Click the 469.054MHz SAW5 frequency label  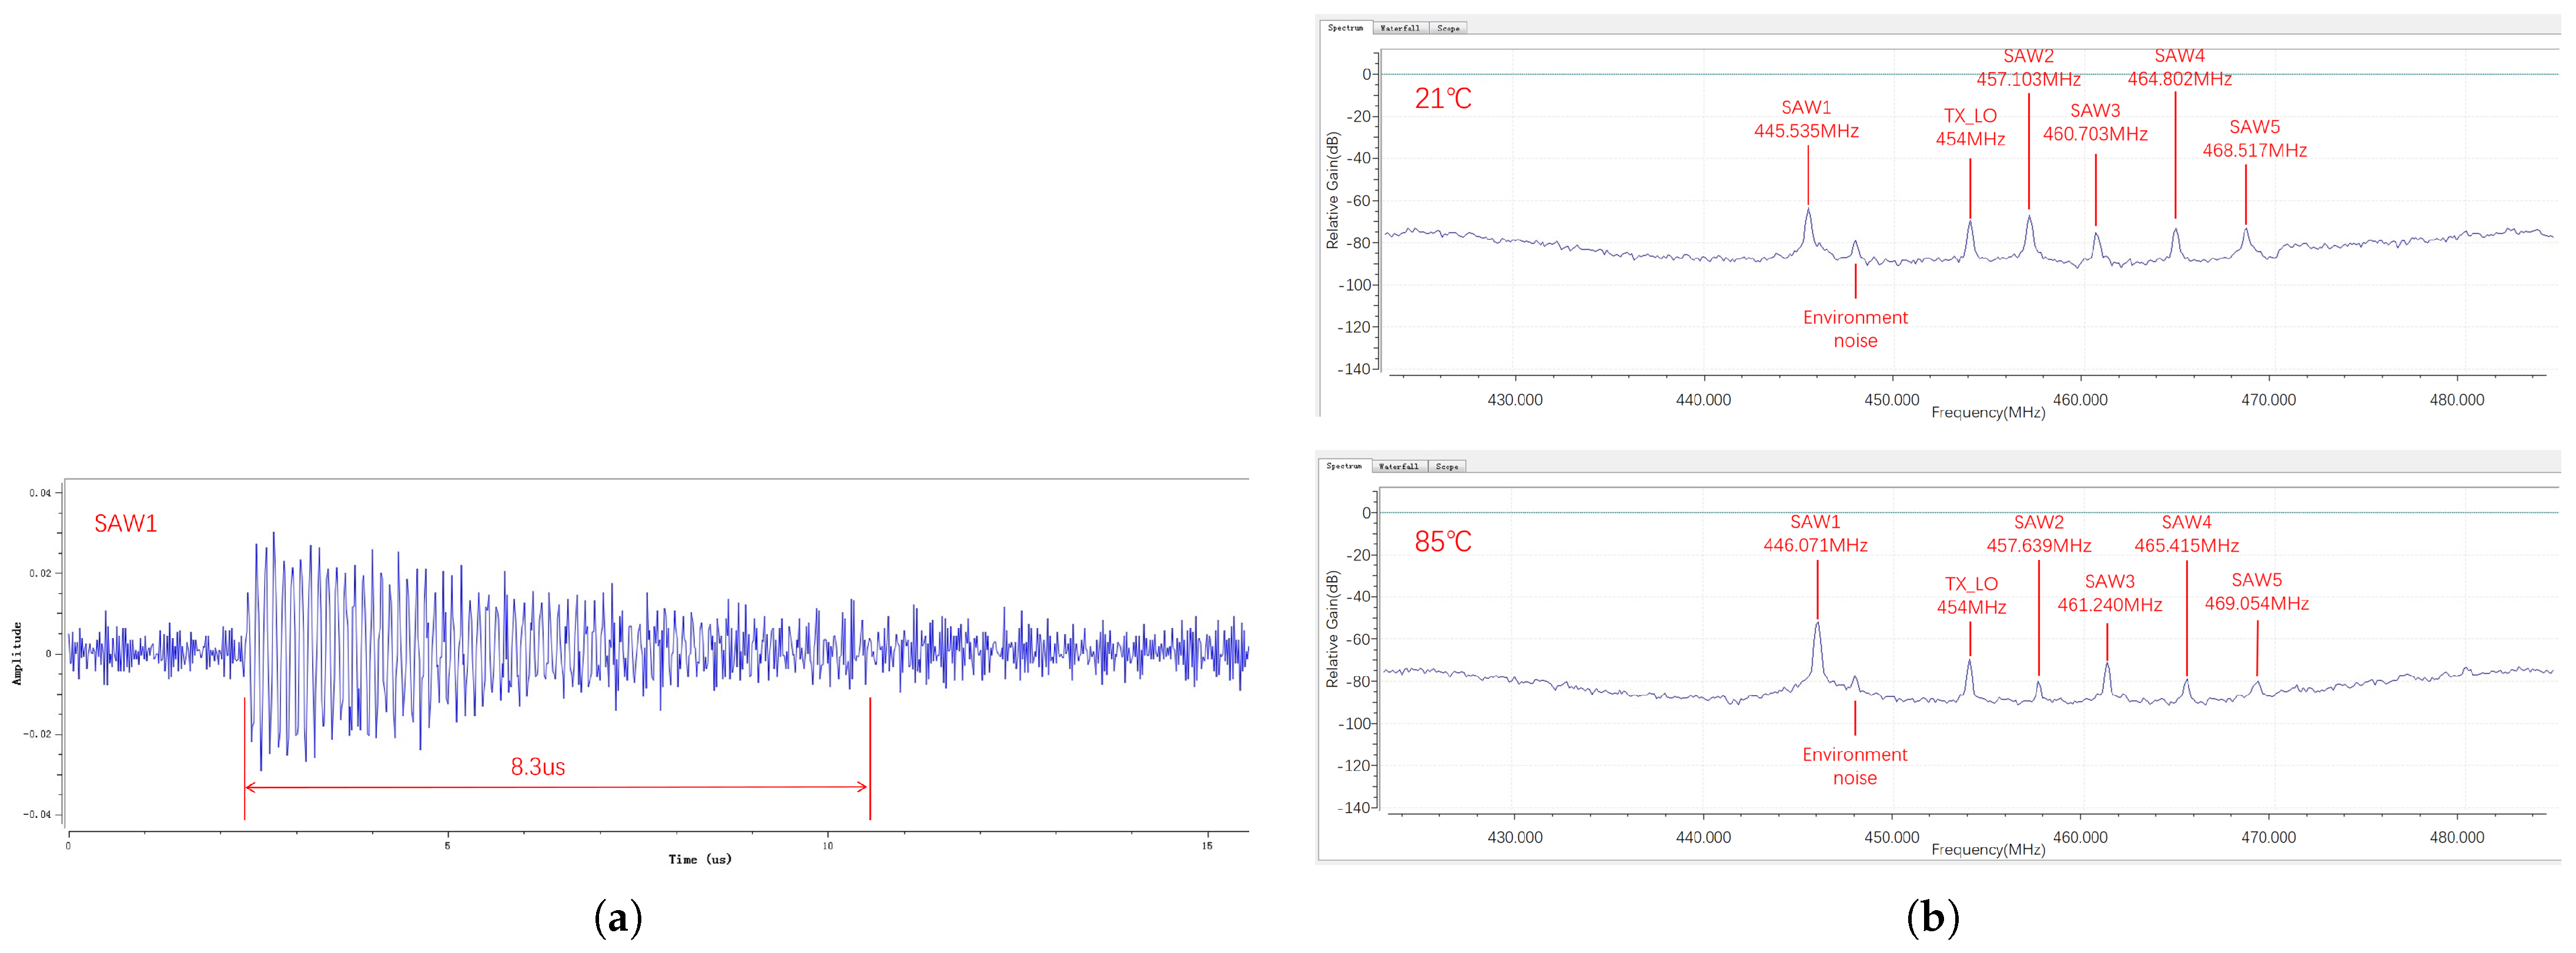2256,603
